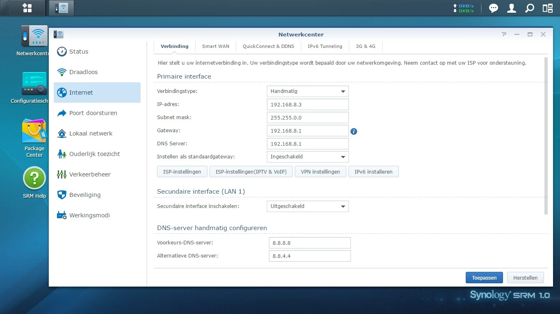Open IPv6 Tunneling tab
Viewport: 560px width, 314px height.
(325, 46)
